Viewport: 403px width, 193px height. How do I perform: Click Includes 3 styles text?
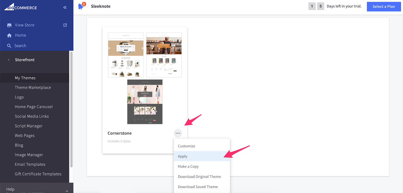[119, 141]
